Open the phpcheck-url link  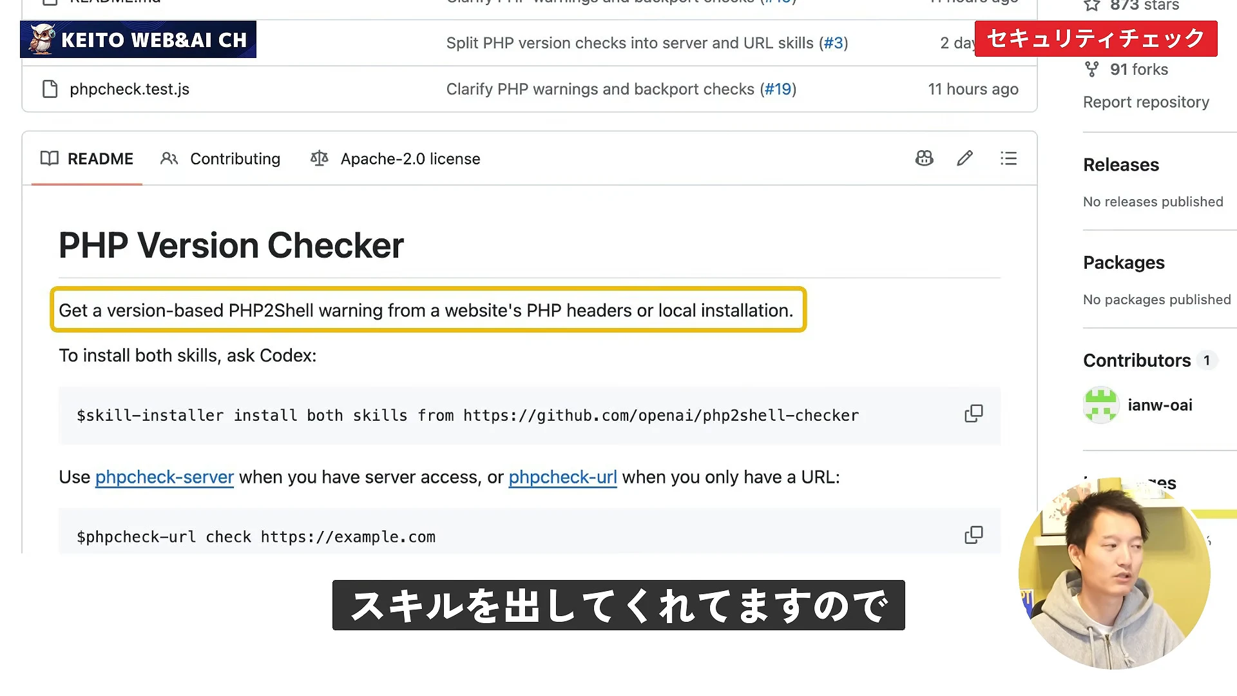click(562, 478)
